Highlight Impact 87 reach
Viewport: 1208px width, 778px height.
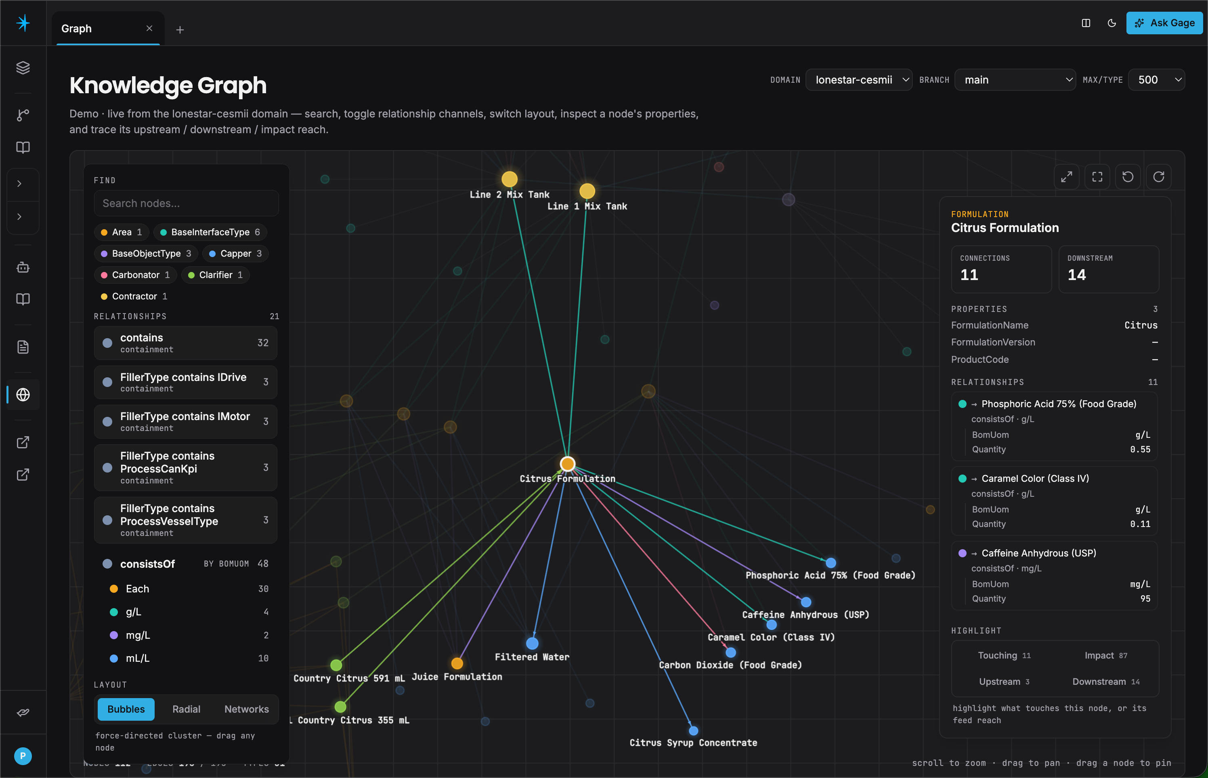pos(1106,655)
